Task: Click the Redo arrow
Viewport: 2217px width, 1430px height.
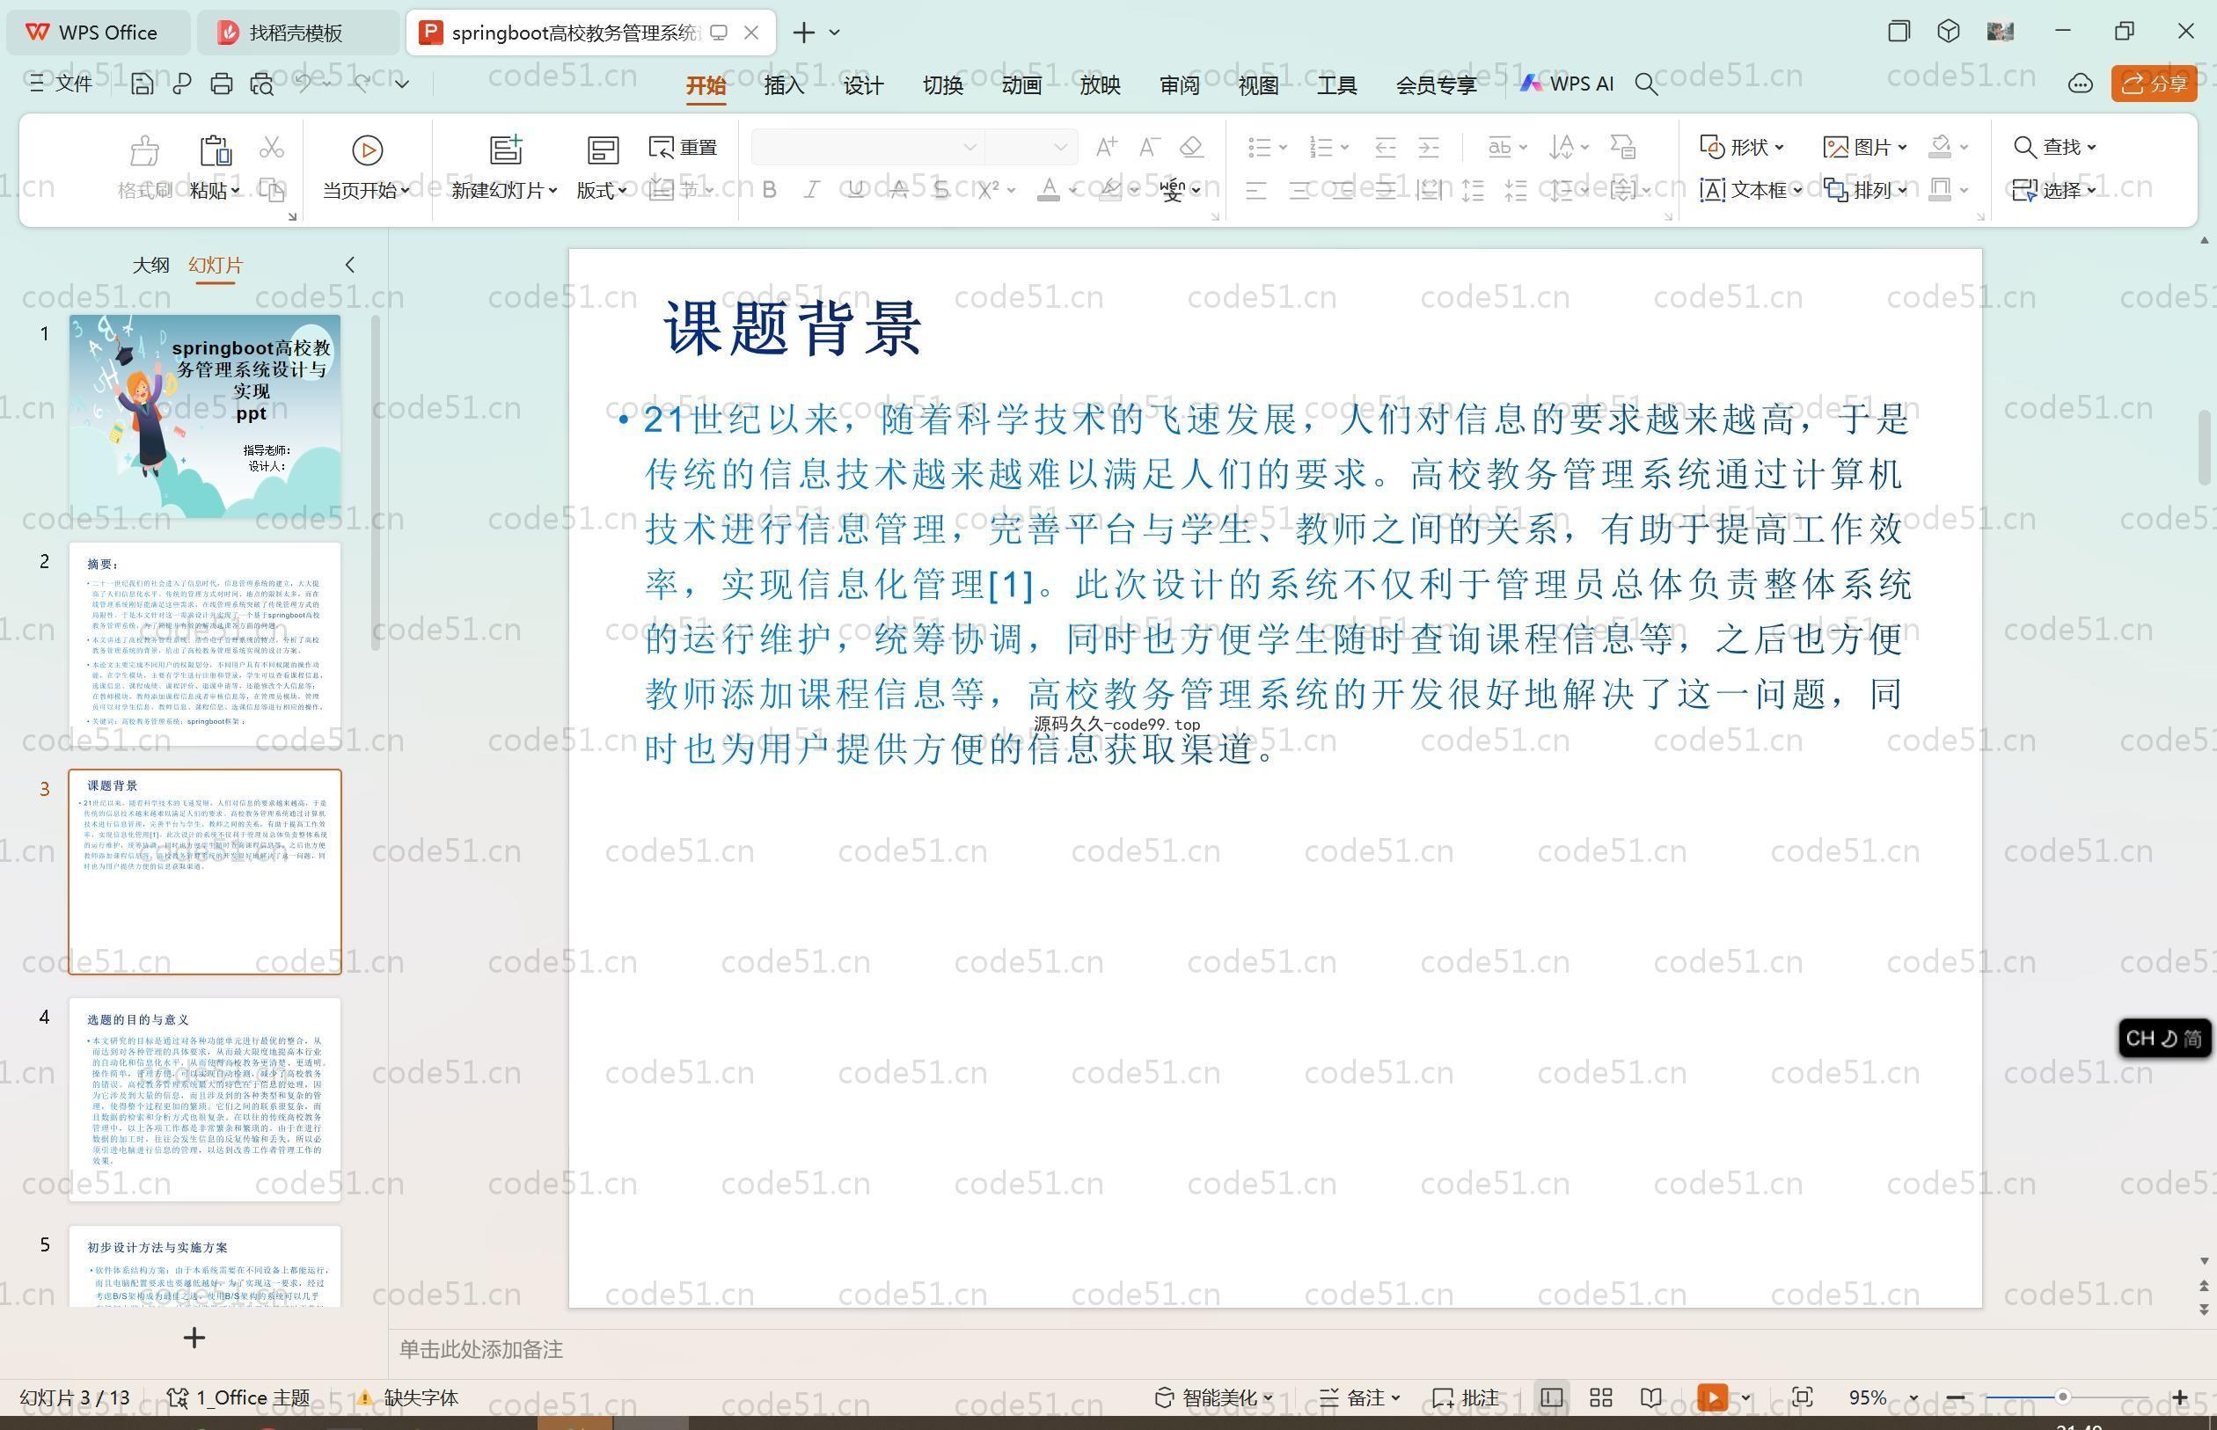Action: click(362, 84)
